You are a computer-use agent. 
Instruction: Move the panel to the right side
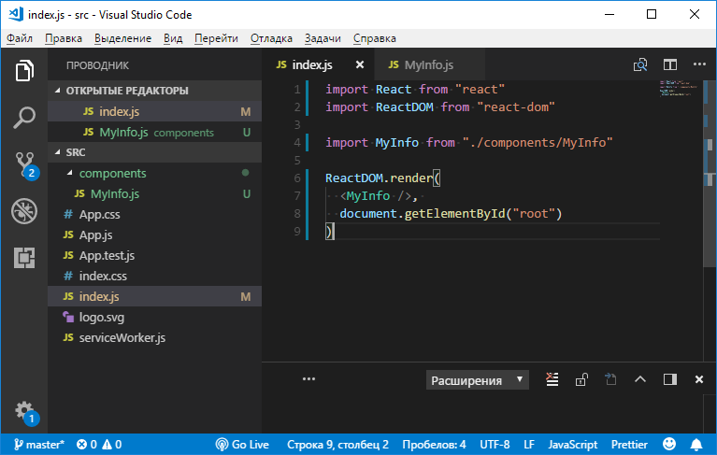[x=670, y=379]
